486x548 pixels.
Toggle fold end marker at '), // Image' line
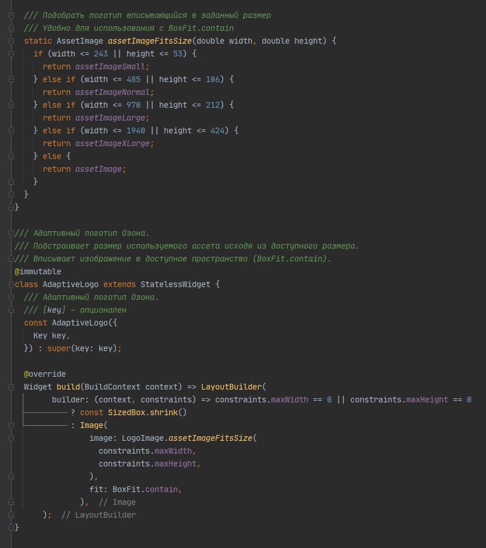(x=11, y=502)
